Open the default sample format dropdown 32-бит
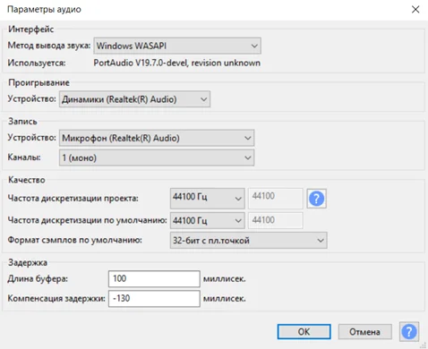 click(x=249, y=240)
